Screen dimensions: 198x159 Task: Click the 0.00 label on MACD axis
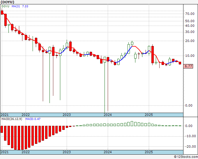pos(189,126)
